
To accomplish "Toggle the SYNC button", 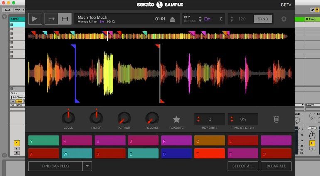I will tap(263, 19).
